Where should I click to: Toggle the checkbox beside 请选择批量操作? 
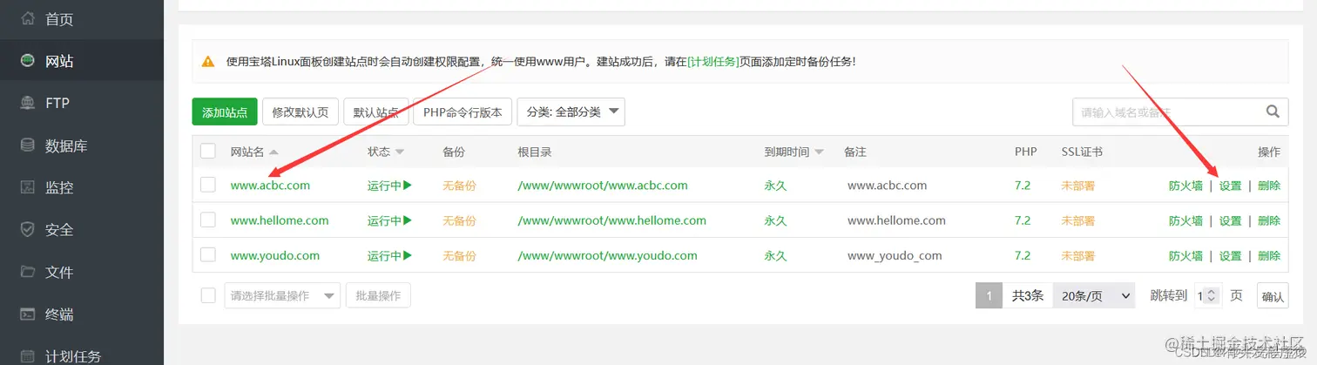coord(208,295)
